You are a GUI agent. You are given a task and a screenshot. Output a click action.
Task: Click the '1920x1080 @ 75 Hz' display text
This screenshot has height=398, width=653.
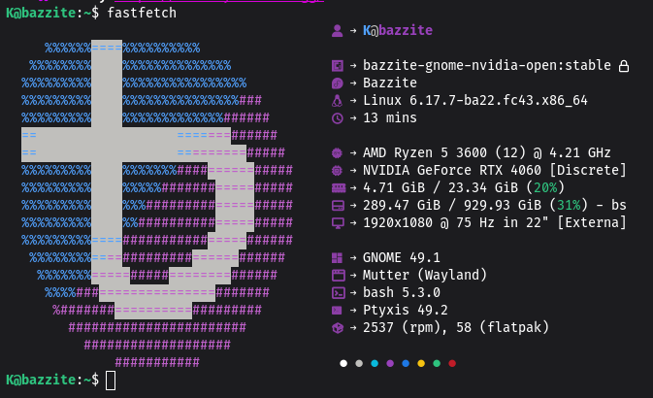tap(429, 223)
